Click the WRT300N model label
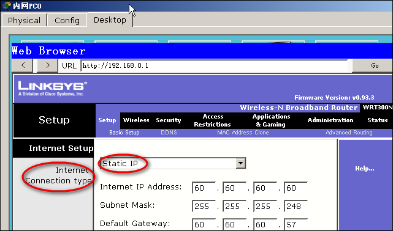The image size is (393, 231). 377,108
